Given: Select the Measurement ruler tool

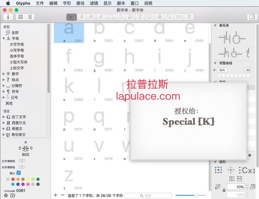Looking at the screenshot, I should pos(179,17).
